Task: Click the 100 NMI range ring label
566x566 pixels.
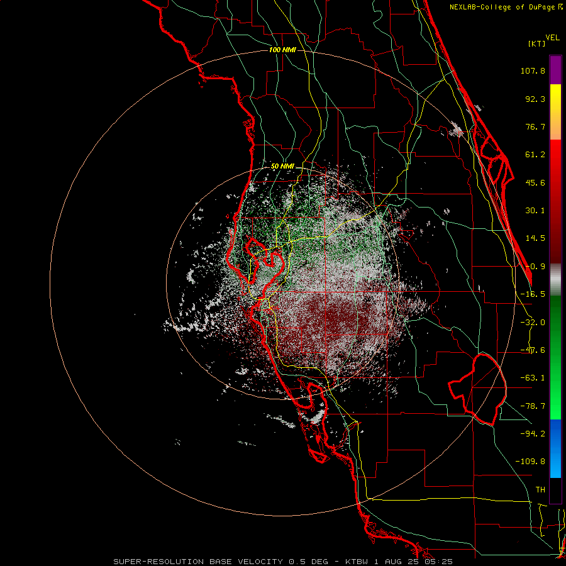Action: [282, 50]
